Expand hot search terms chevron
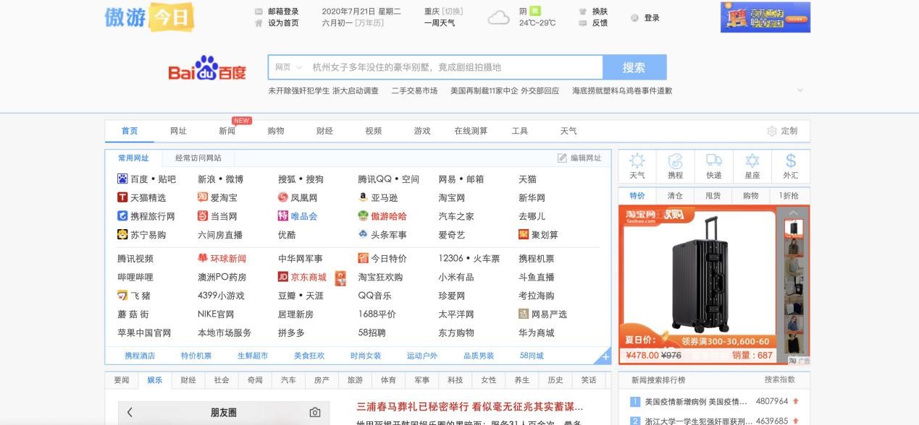Image resolution: width=919 pixels, height=425 pixels. pos(800,90)
